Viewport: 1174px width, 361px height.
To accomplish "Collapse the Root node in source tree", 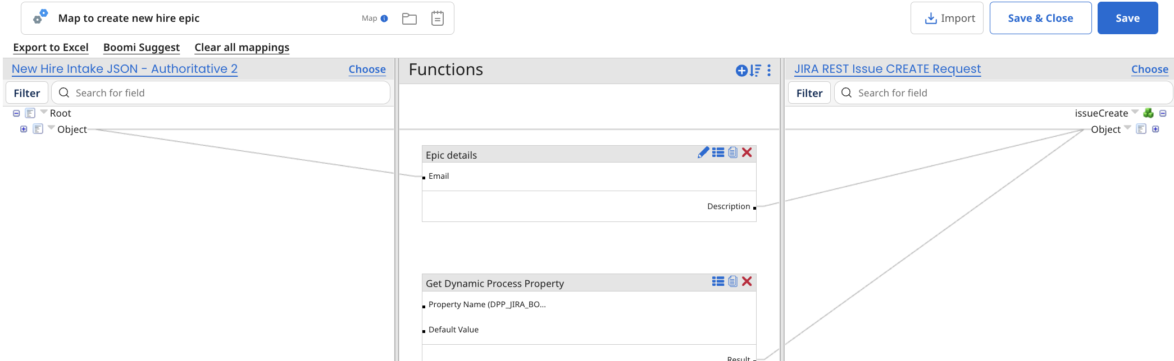I will (x=16, y=113).
